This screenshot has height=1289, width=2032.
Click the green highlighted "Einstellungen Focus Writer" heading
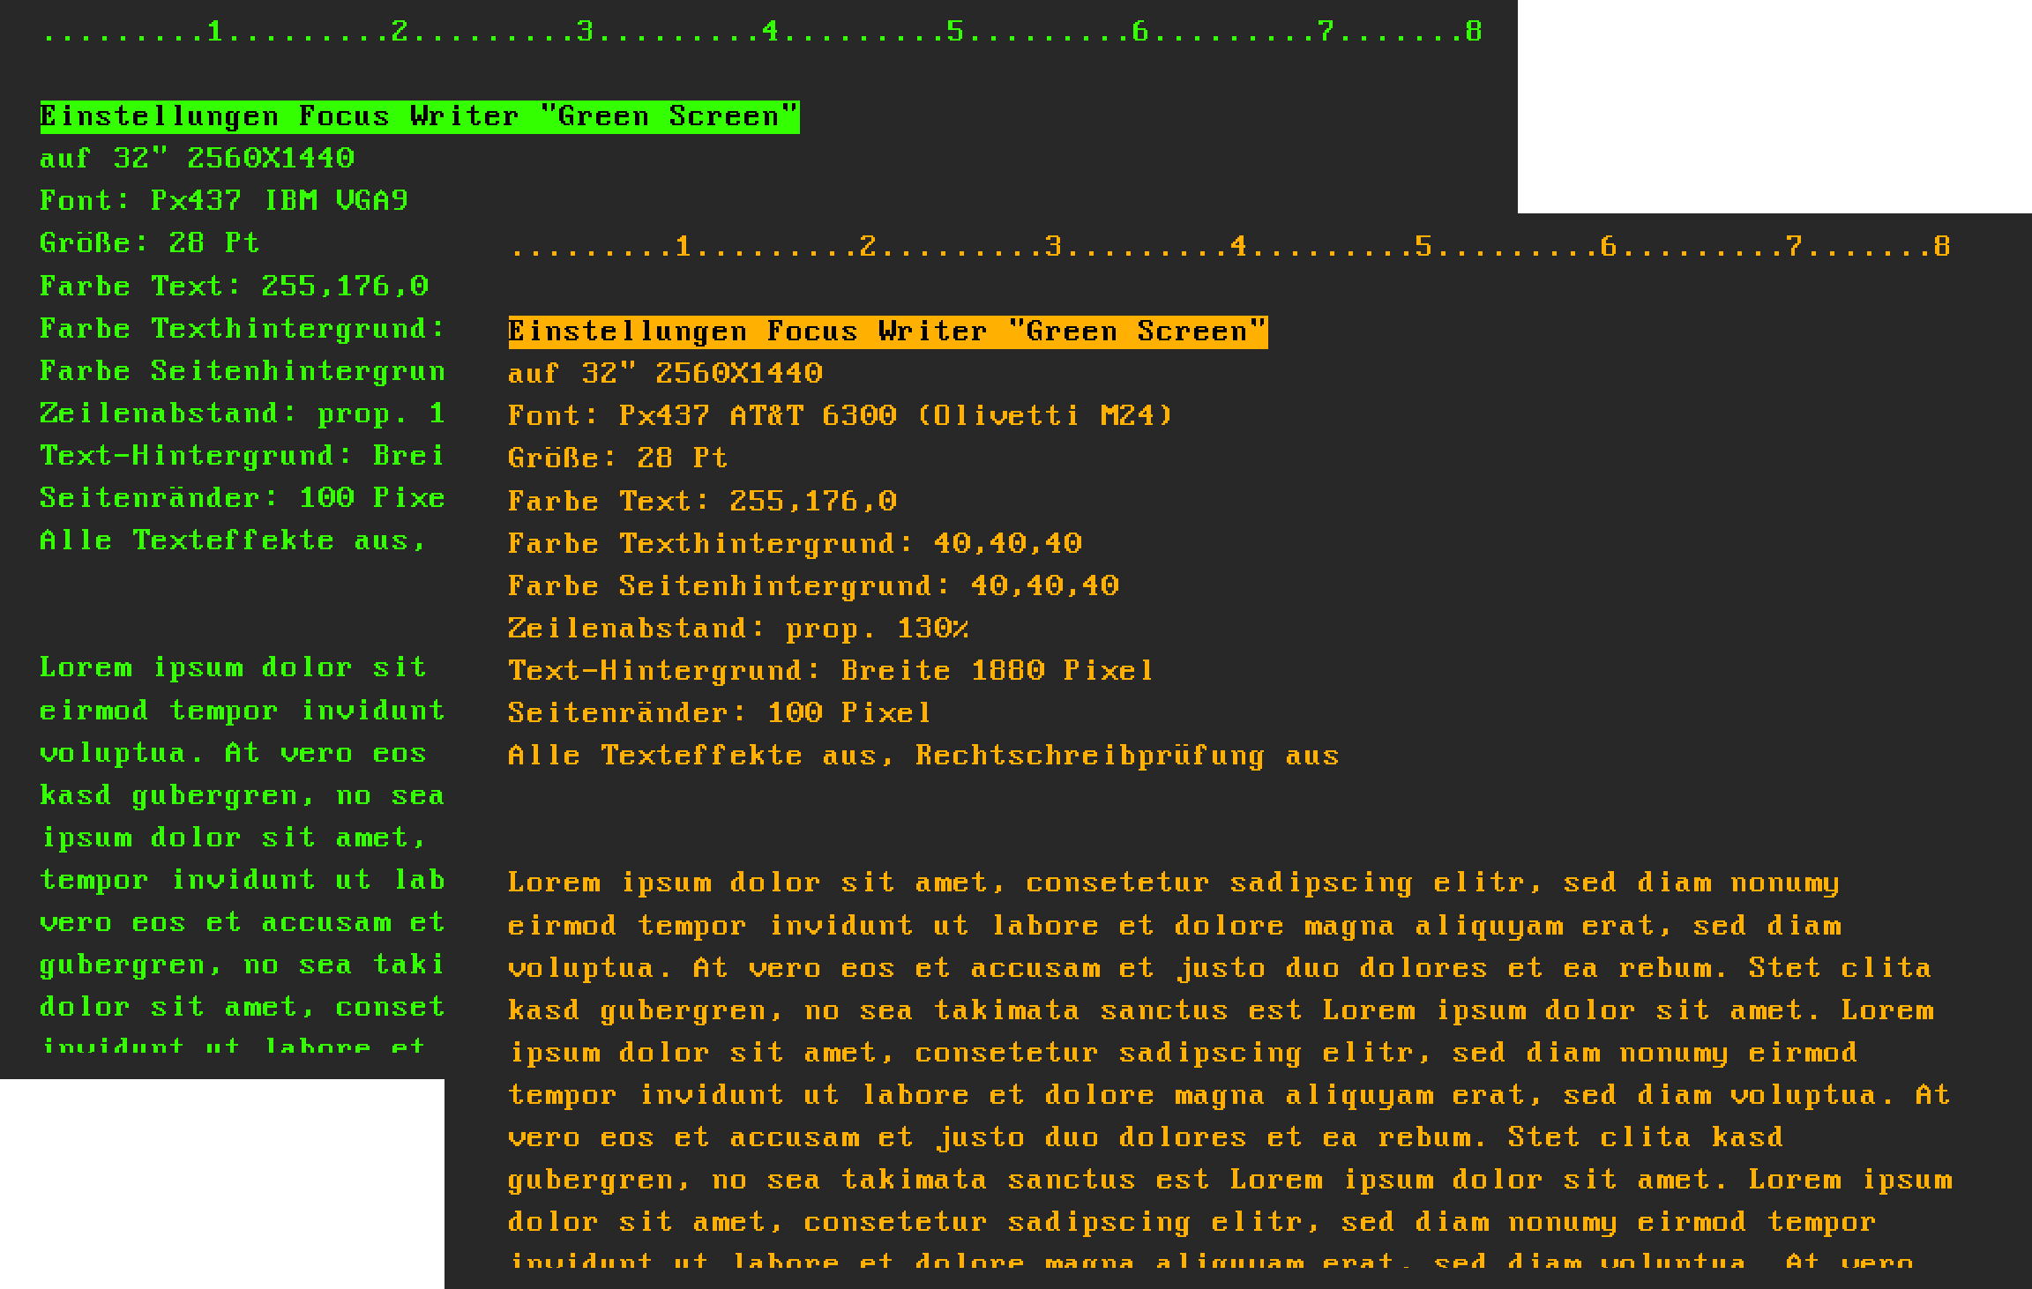click(x=419, y=117)
